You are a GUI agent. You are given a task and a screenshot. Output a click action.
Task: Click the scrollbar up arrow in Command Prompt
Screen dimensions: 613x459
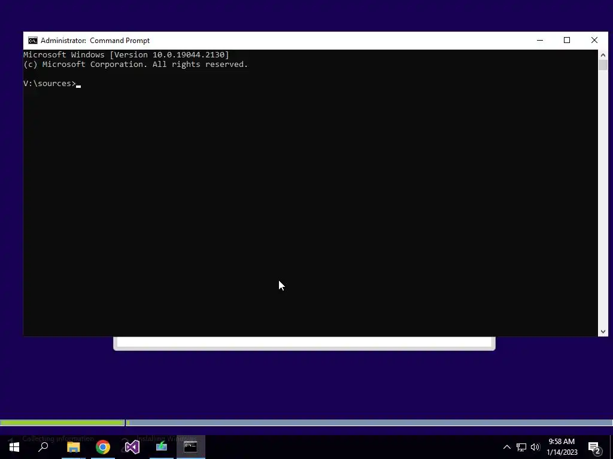coord(603,55)
